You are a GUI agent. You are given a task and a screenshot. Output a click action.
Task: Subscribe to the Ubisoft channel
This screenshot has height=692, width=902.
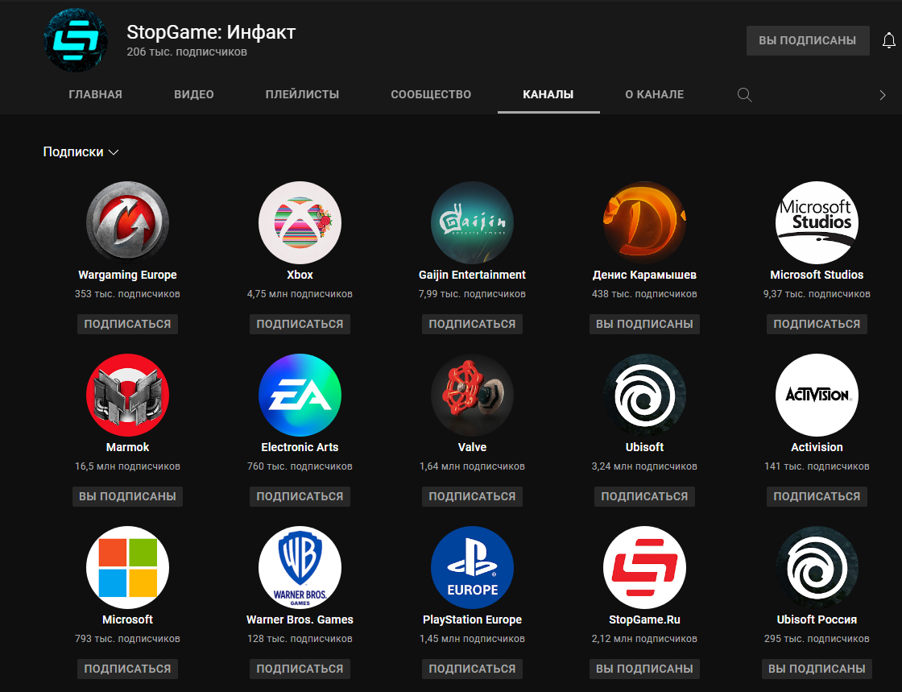(x=644, y=496)
